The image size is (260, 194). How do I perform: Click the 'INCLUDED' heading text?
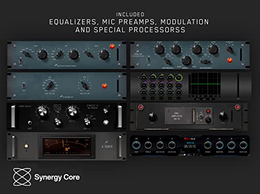pyautogui.click(x=130, y=15)
